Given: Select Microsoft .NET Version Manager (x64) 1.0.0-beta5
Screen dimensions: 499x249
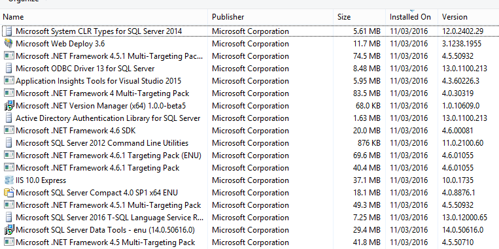Looking at the screenshot, I should click(x=101, y=106).
